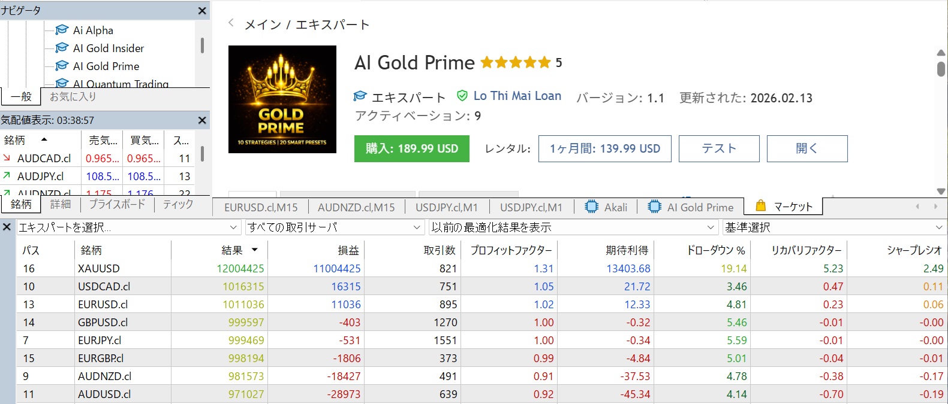
Task: Switch to the プライスボード tab
Action: click(x=117, y=204)
